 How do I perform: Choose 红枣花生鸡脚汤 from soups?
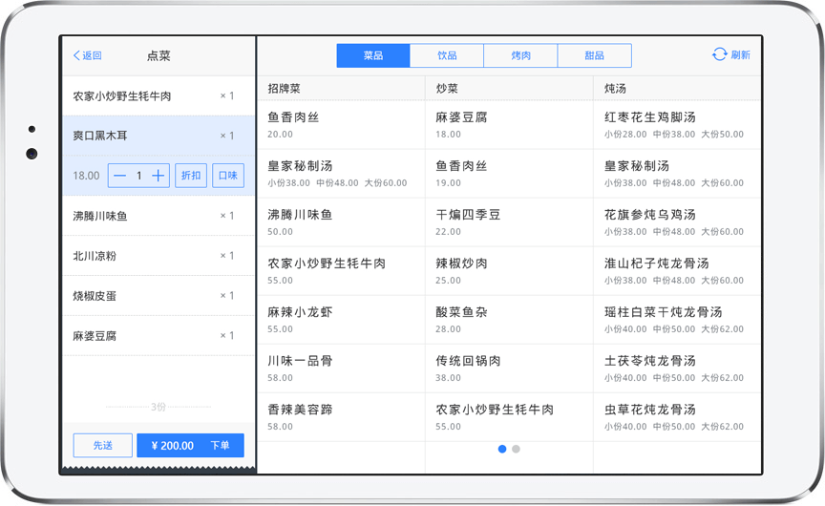coord(676,125)
